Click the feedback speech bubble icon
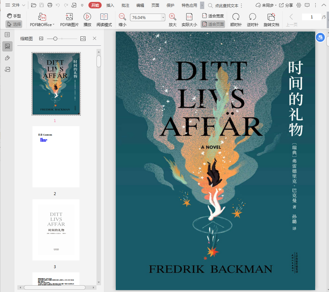This screenshot has width=329, height=292. [x=307, y=5]
